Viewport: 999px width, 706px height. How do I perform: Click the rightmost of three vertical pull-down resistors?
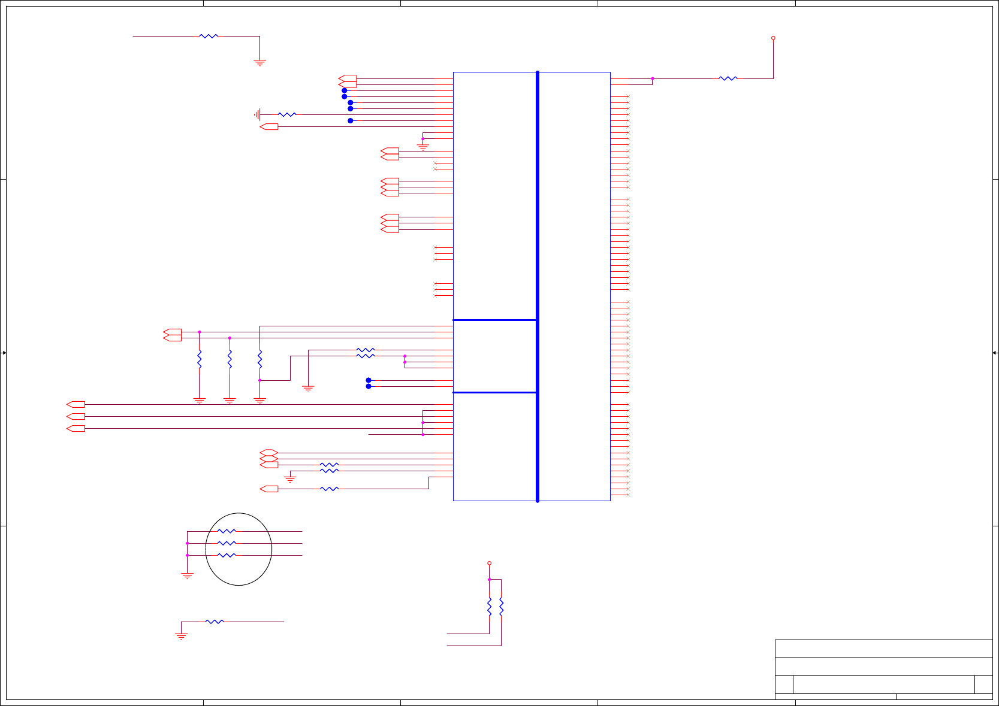(259, 359)
